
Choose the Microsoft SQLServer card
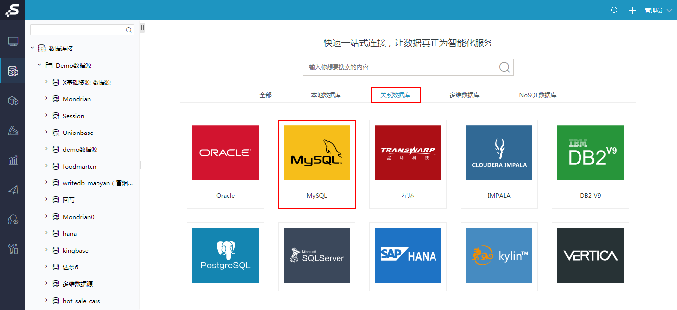tap(317, 256)
